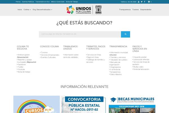
Task: Click the Trabajemos Unidos heading
Action: pos(70,47)
